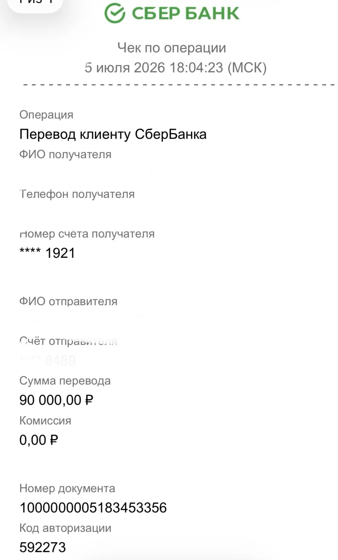Click the Сумма перевода label
The width and height of the screenshot is (338, 560).
pyautogui.click(x=65, y=381)
